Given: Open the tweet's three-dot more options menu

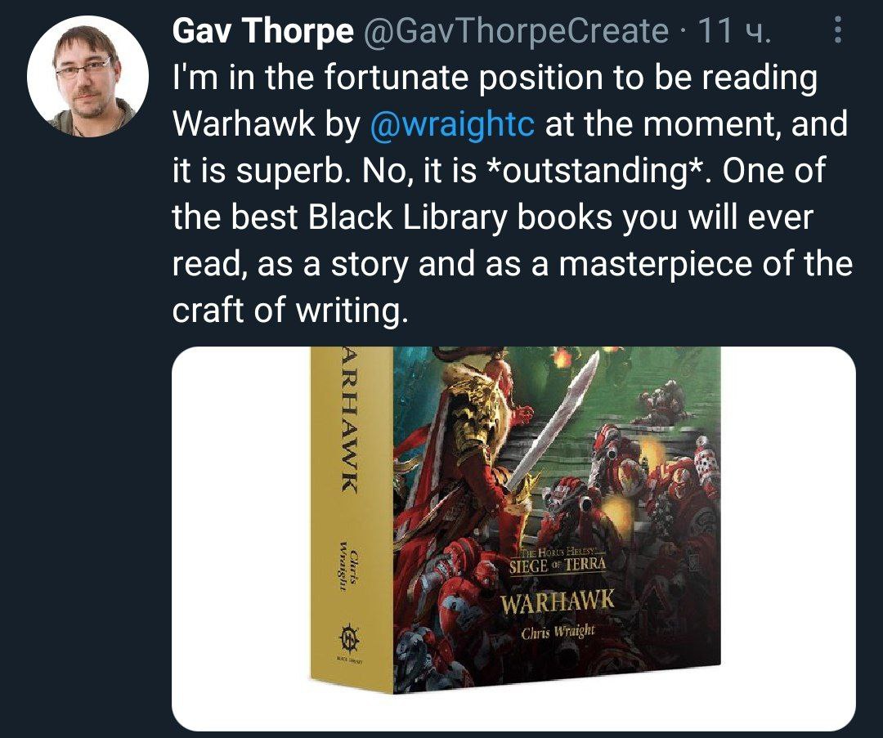Looking at the screenshot, I should pyautogui.click(x=837, y=30).
